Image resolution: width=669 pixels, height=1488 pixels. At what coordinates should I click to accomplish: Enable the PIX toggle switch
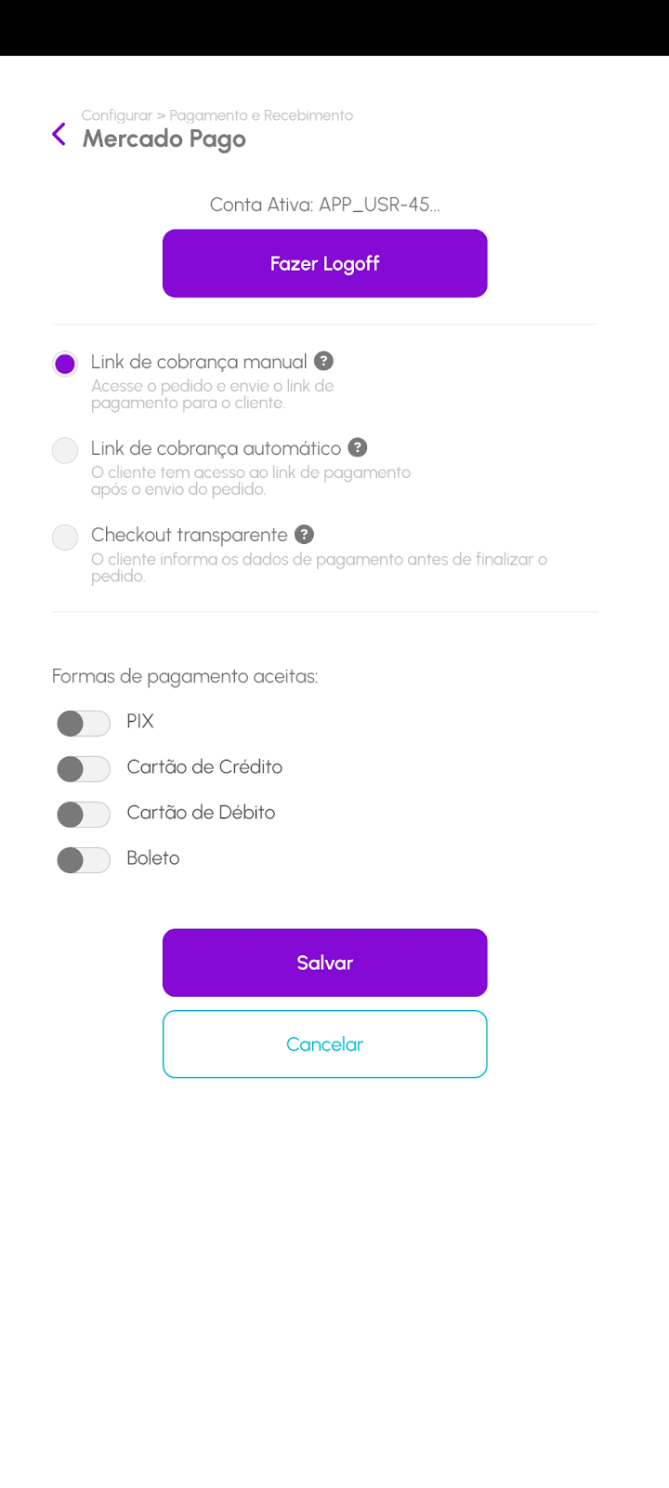coord(84,723)
